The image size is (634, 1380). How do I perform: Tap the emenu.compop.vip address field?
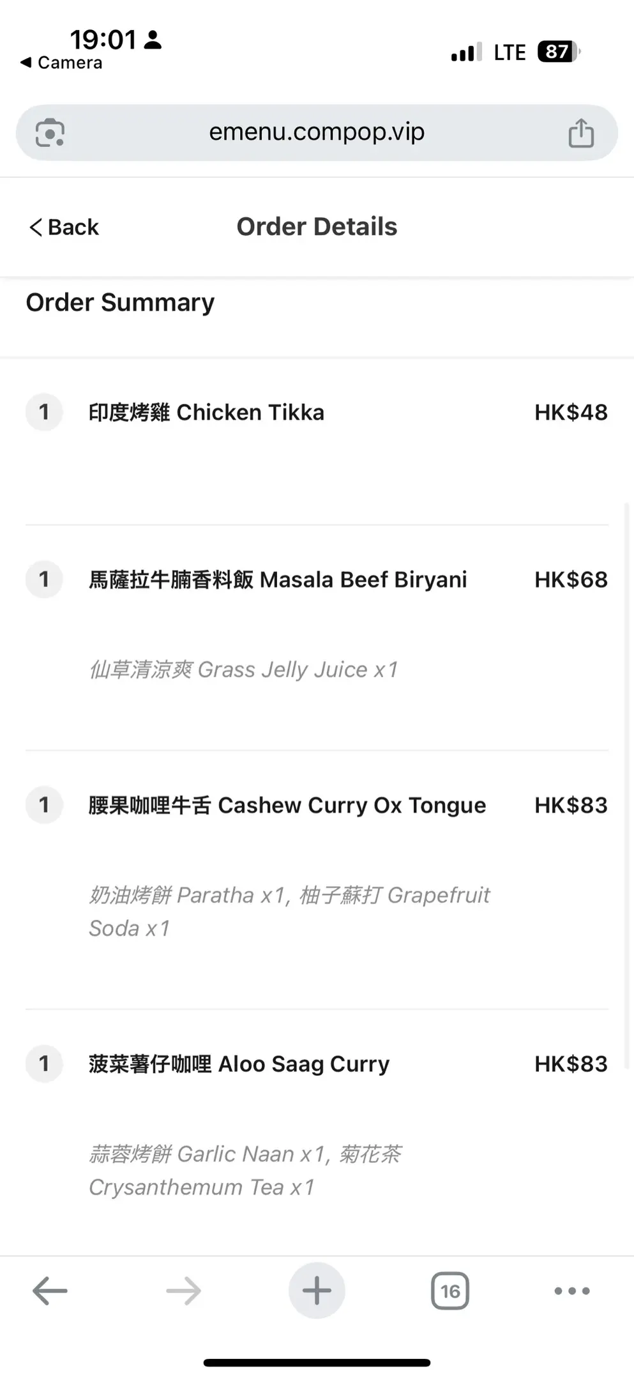[317, 132]
